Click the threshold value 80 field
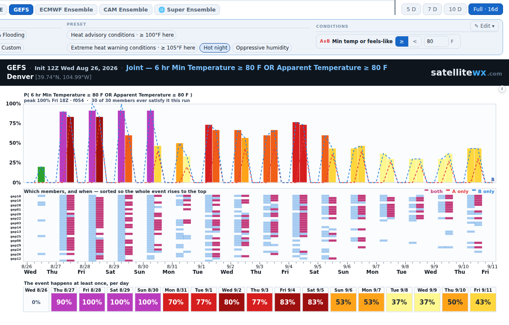Screen dimensions: 509x325 point(436,41)
